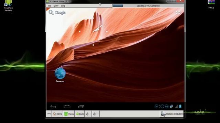Open the Android apps grid
The height and width of the screenshot is (123, 220).
[178, 13]
